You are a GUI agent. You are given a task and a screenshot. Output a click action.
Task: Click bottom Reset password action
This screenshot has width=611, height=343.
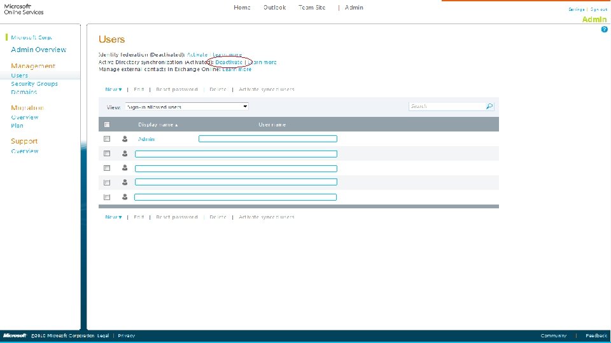[x=177, y=217]
